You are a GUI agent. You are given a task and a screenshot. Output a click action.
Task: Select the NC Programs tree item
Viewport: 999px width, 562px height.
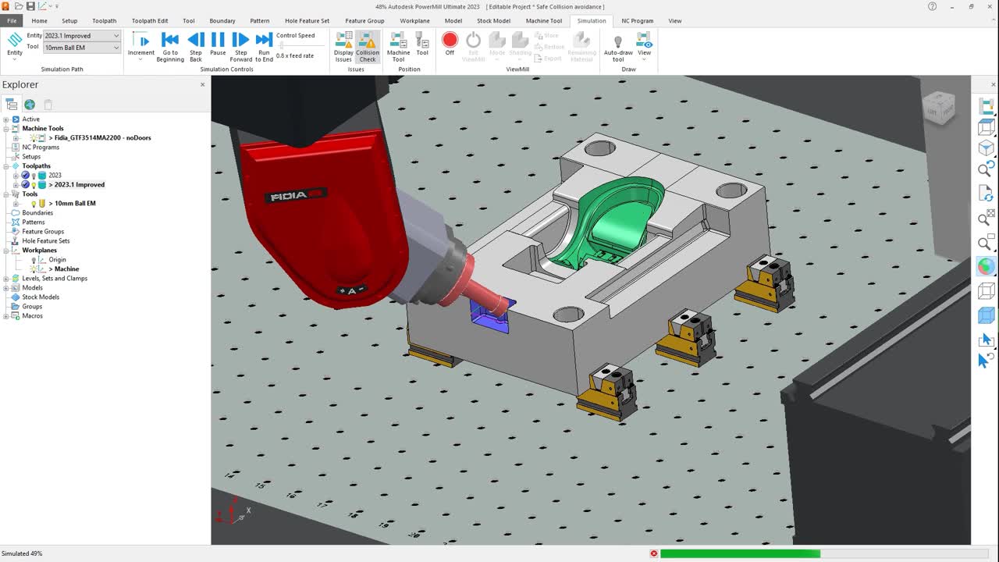click(41, 148)
